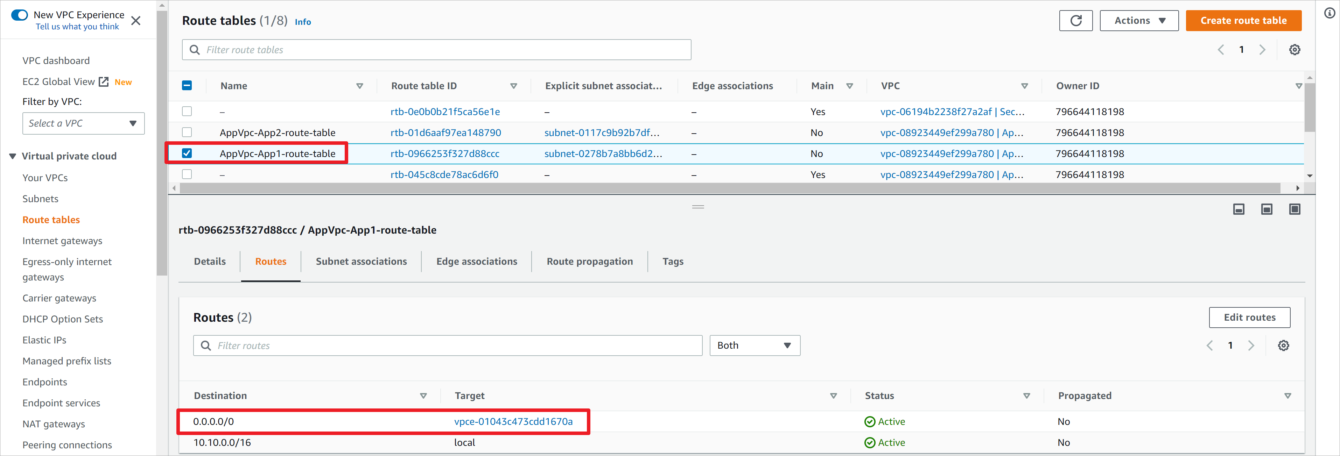
Task: Toggle the select-all checkbox in table header
Action: point(187,86)
